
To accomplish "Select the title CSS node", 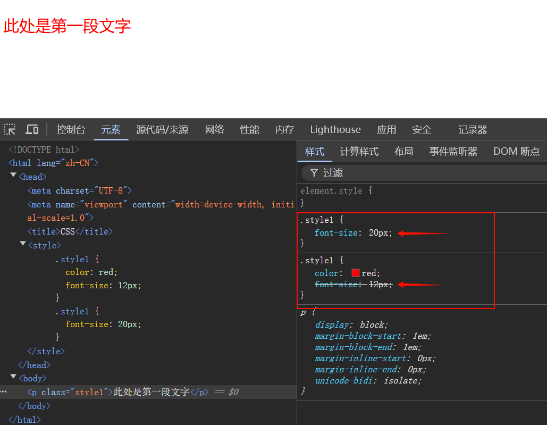I will [x=70, y=232].
